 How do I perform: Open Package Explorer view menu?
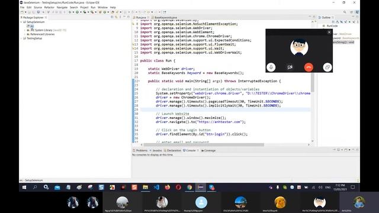pos(120,17)
